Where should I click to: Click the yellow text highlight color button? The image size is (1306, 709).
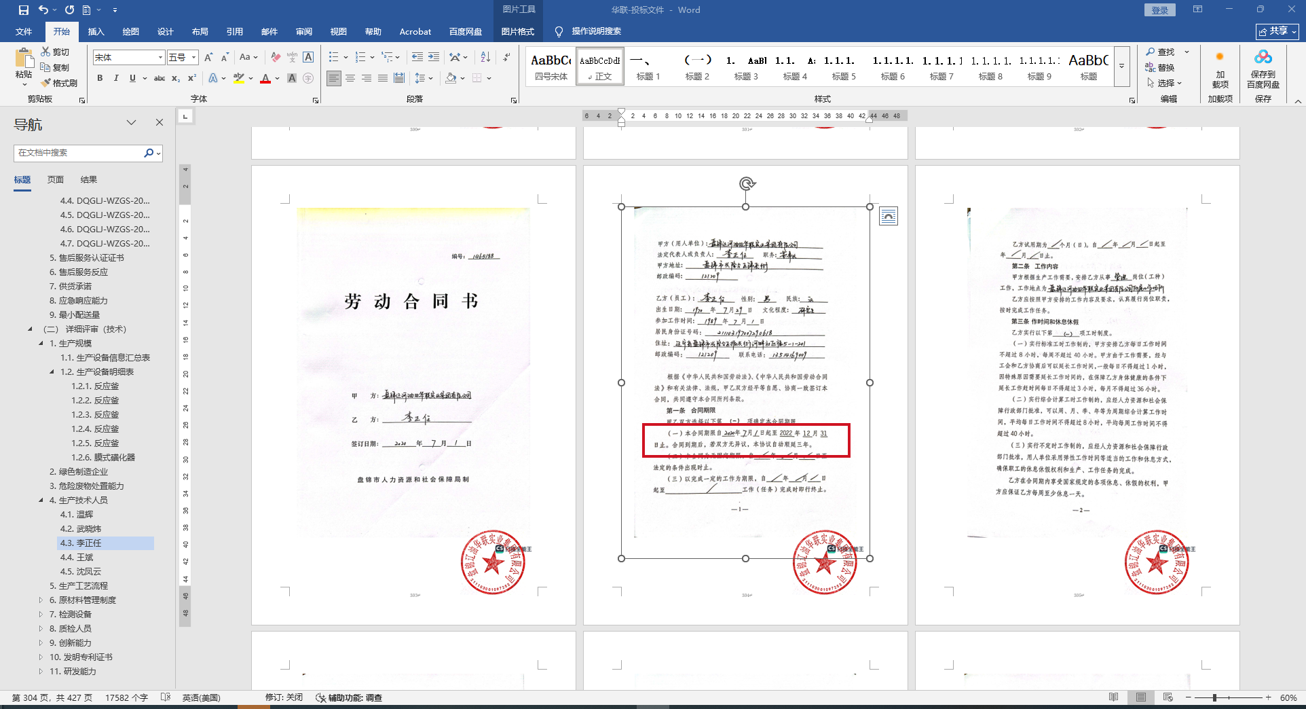(238, 78)
